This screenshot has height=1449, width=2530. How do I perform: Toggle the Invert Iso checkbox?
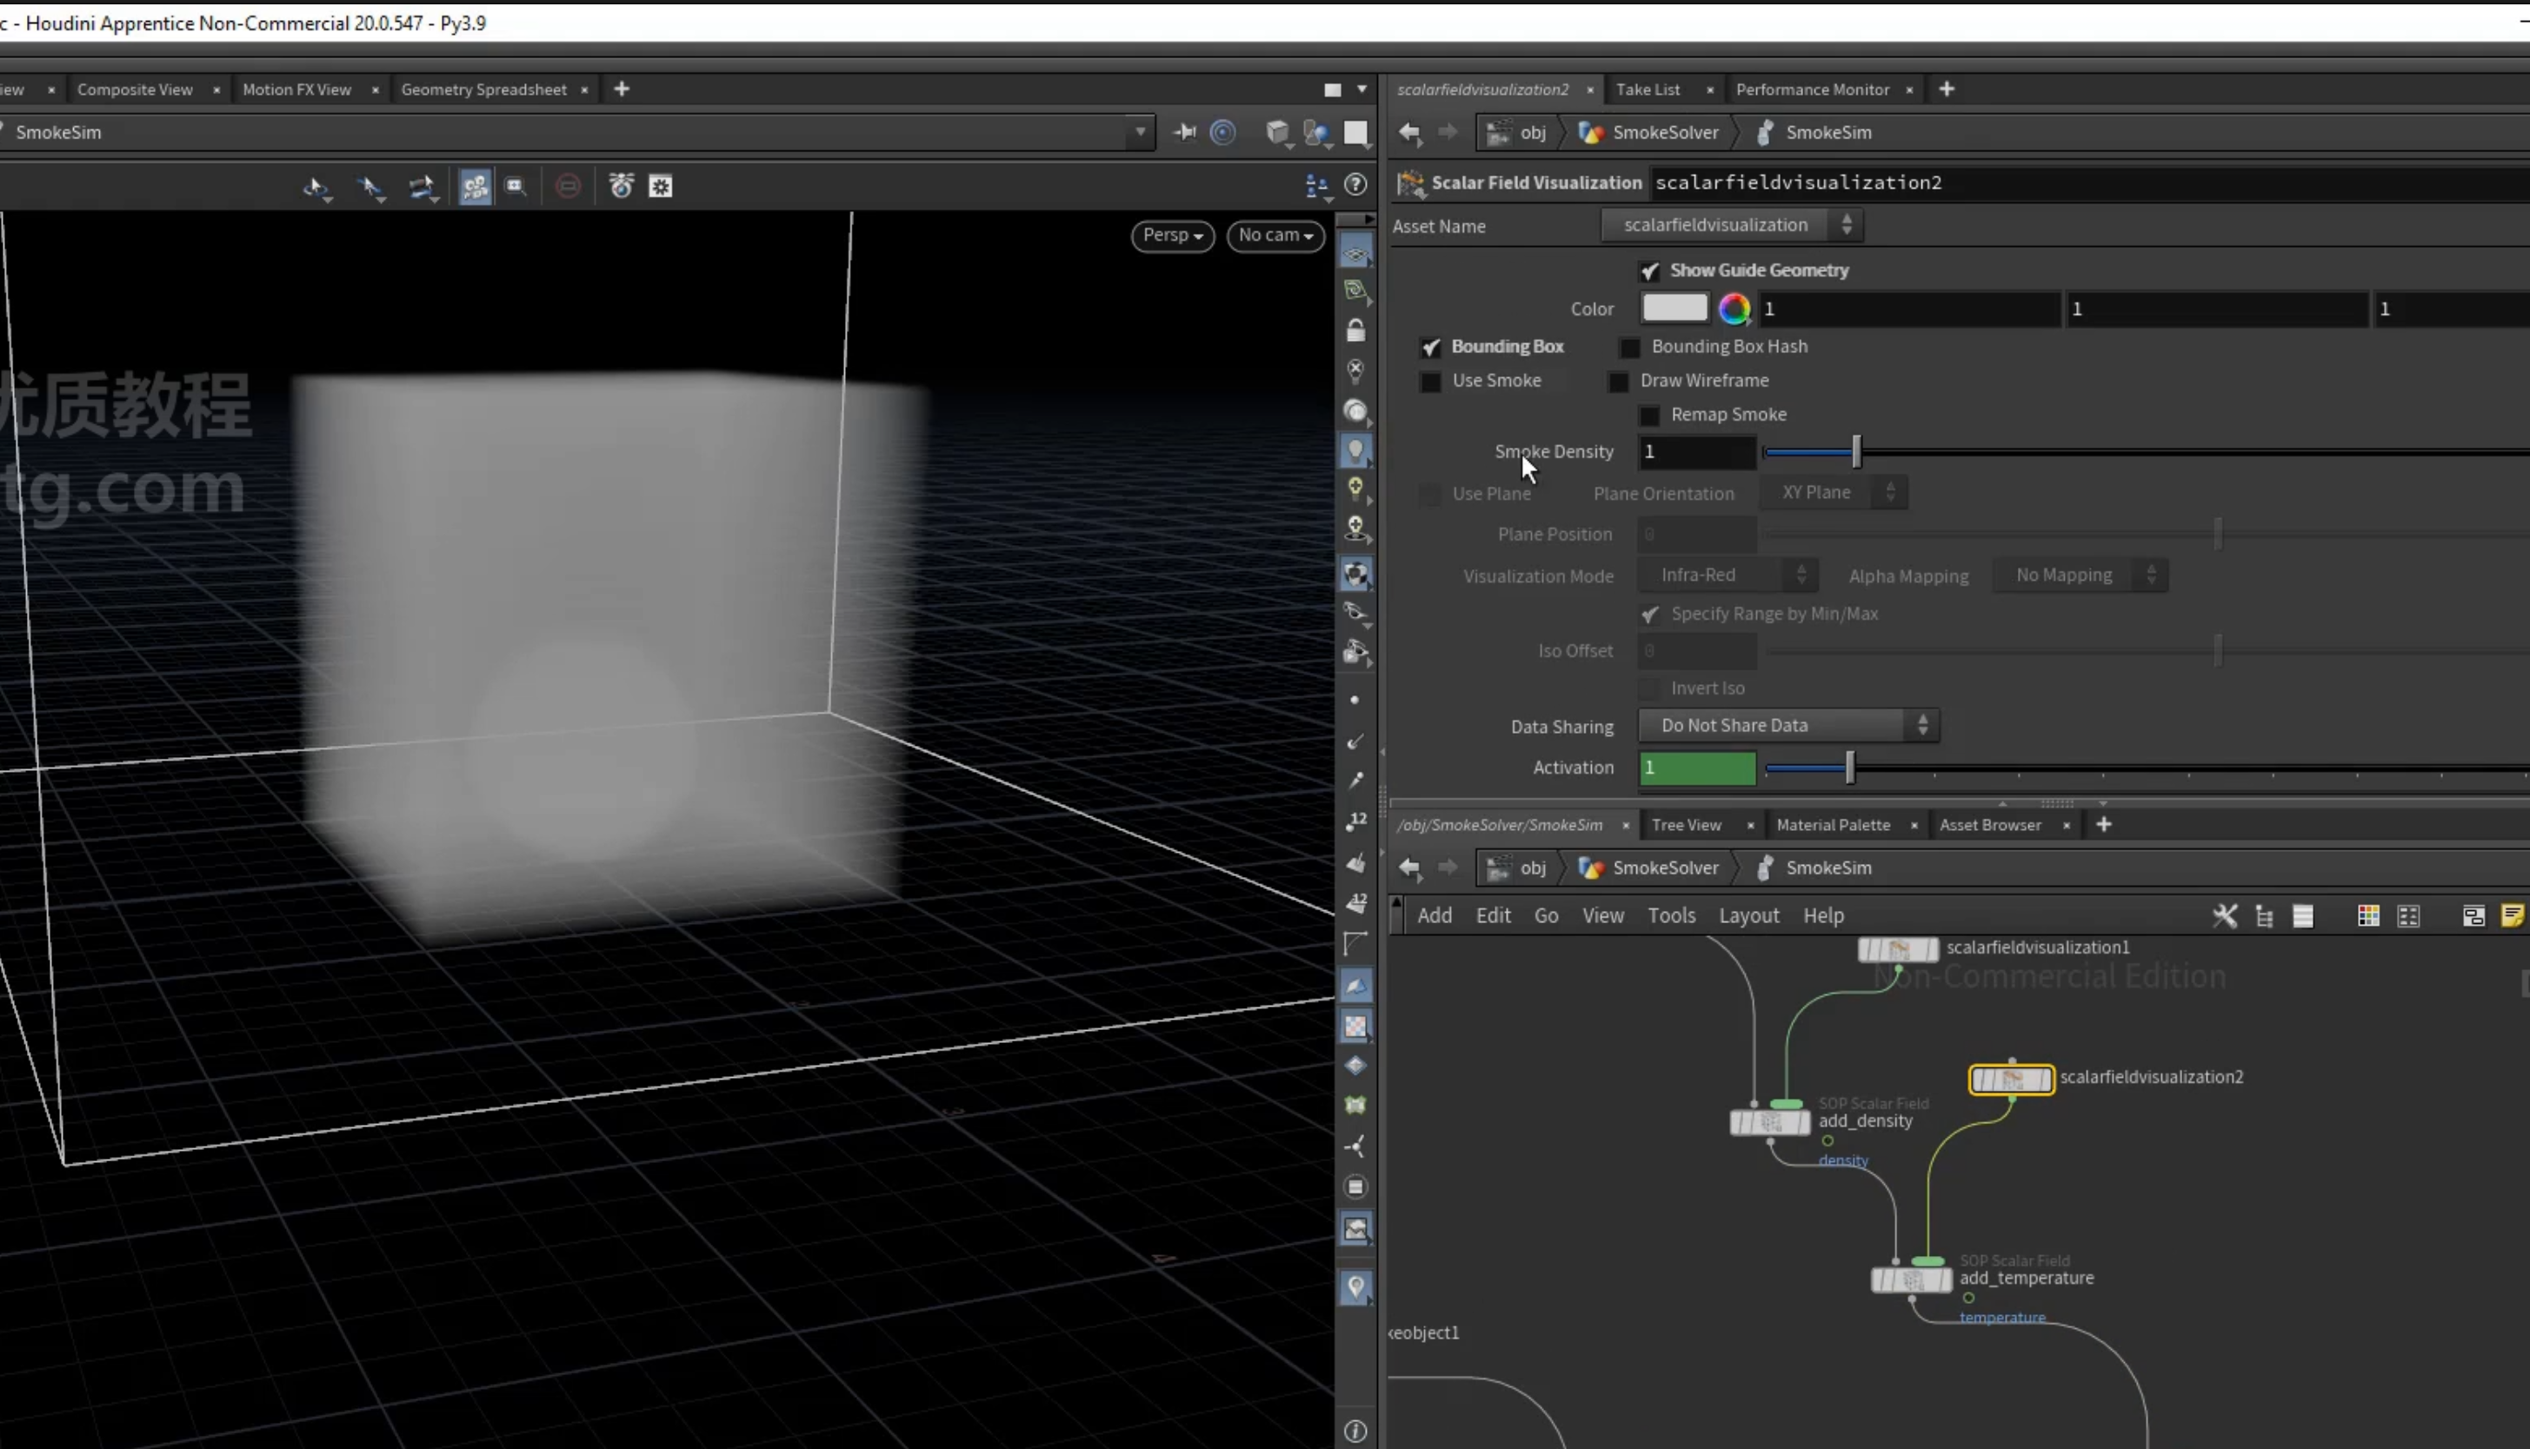[1649, 688]
